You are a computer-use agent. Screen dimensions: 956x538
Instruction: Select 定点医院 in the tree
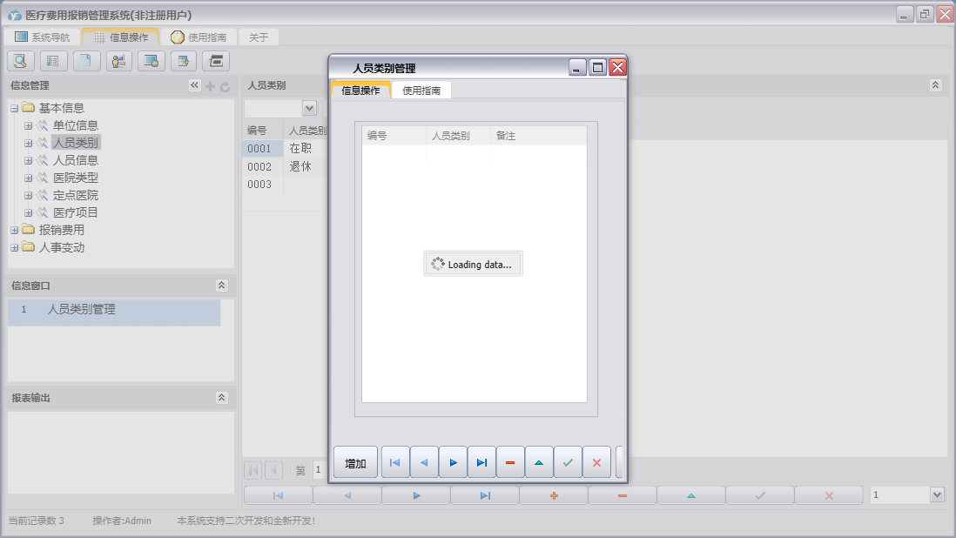point(75,195)
